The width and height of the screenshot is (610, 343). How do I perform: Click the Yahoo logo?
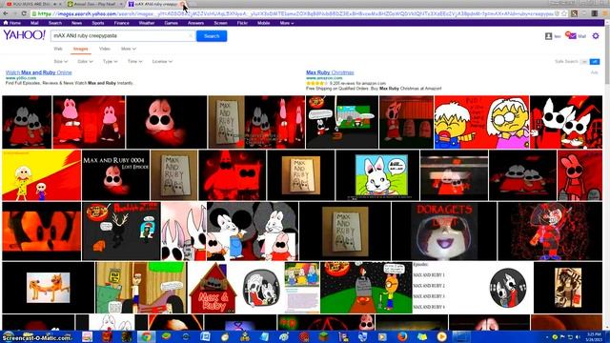tap(25, 35)
